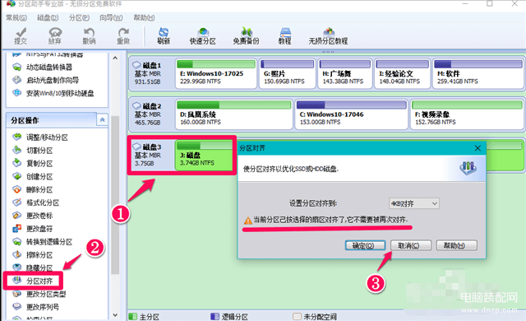Choose 复制分区 operation
The height and width of the screenshot is (321, 526).
[33, 163]
